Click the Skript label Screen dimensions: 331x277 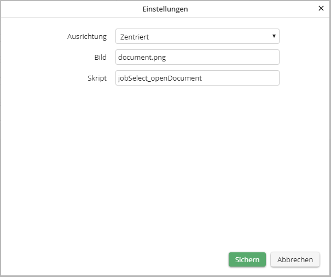tap(97, 78)
